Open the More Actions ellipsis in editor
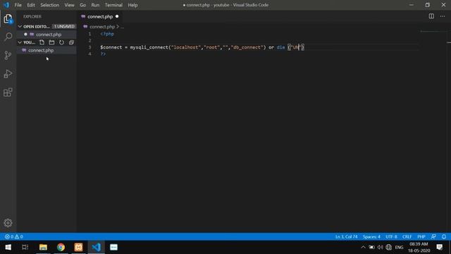 click(x=443, y=16)
